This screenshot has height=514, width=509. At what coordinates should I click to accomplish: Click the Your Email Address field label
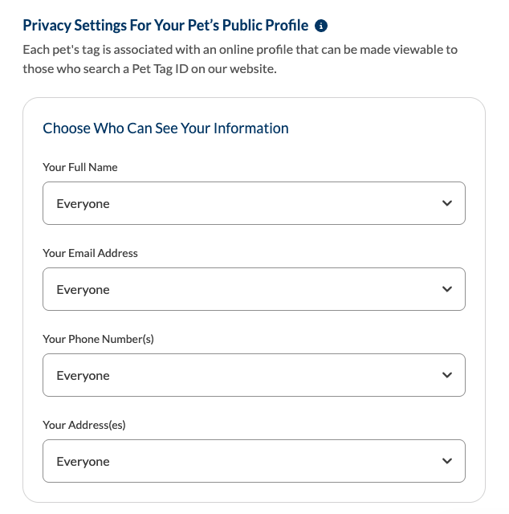coord(90,253)
